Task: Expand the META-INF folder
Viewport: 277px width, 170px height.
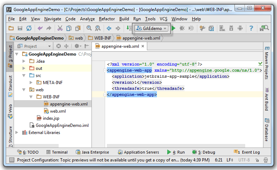Action: (x=31, y=82)
